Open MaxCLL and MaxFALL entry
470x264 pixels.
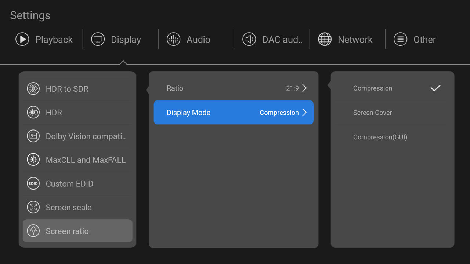77,160
